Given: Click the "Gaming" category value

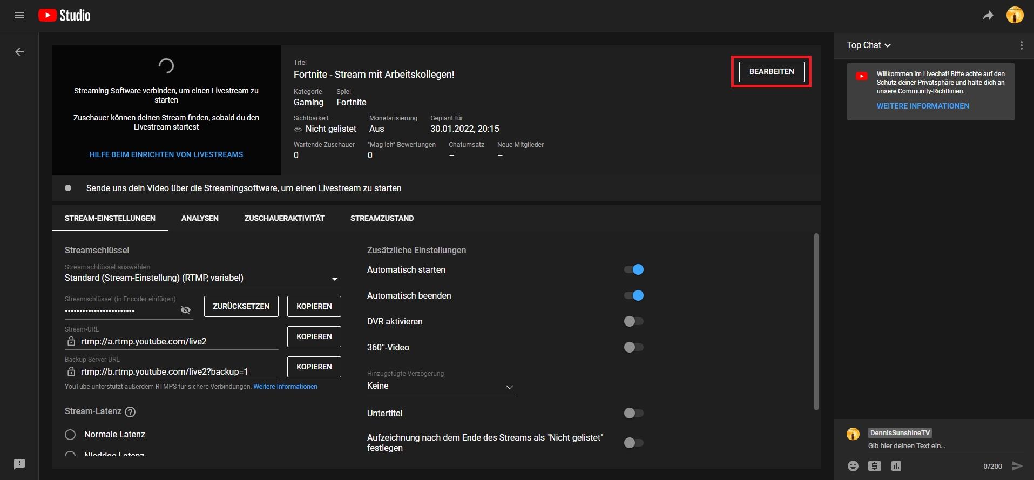Looking at the screenshot, I should (x=308, y=103).
